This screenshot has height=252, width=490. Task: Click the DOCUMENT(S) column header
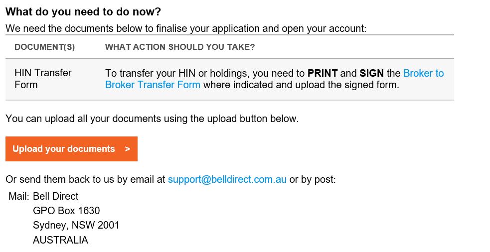tap(45, 47)
